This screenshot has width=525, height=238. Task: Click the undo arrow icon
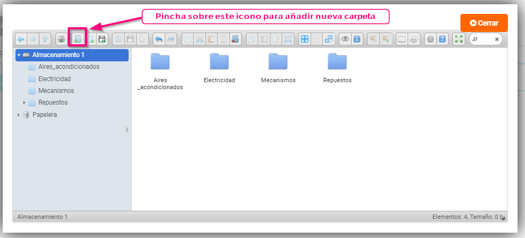(x=158, y=39)
